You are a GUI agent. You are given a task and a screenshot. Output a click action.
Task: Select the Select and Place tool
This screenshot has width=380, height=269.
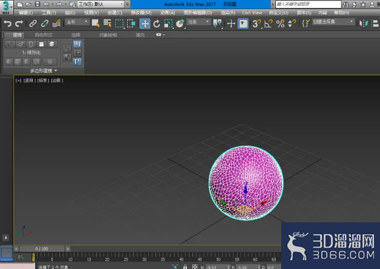(180, 24)
